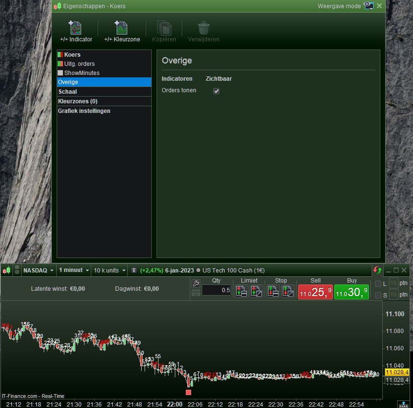Click the IT-Finance.com - Real-Time label

click(x=33, y=396)
